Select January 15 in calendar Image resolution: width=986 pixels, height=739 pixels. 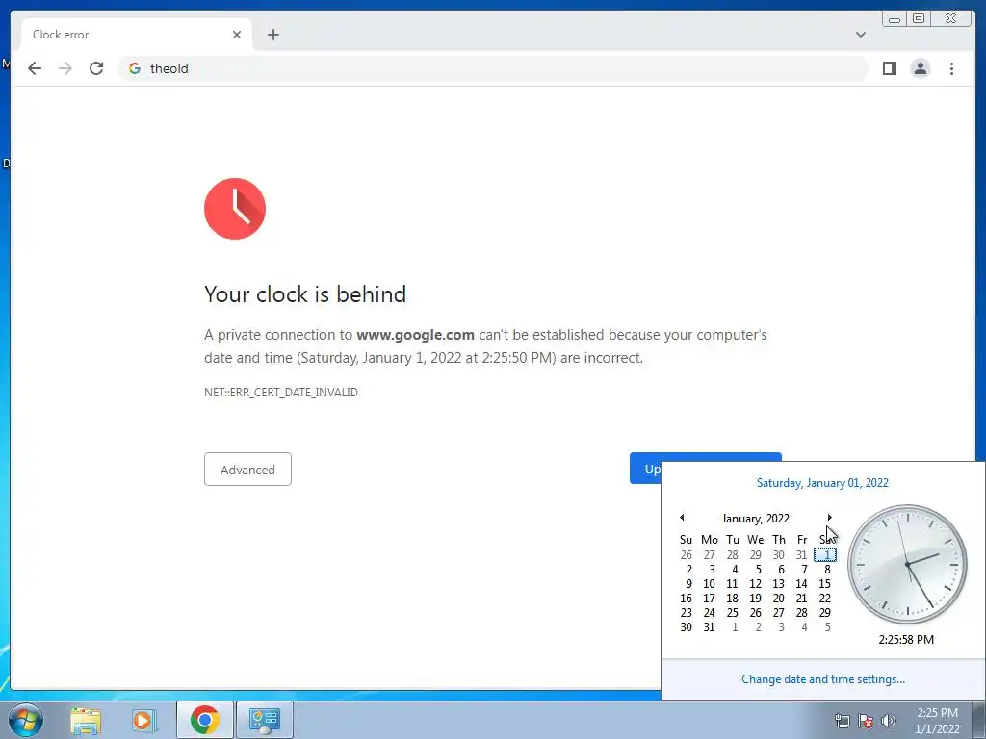click(x=824, y=584)
